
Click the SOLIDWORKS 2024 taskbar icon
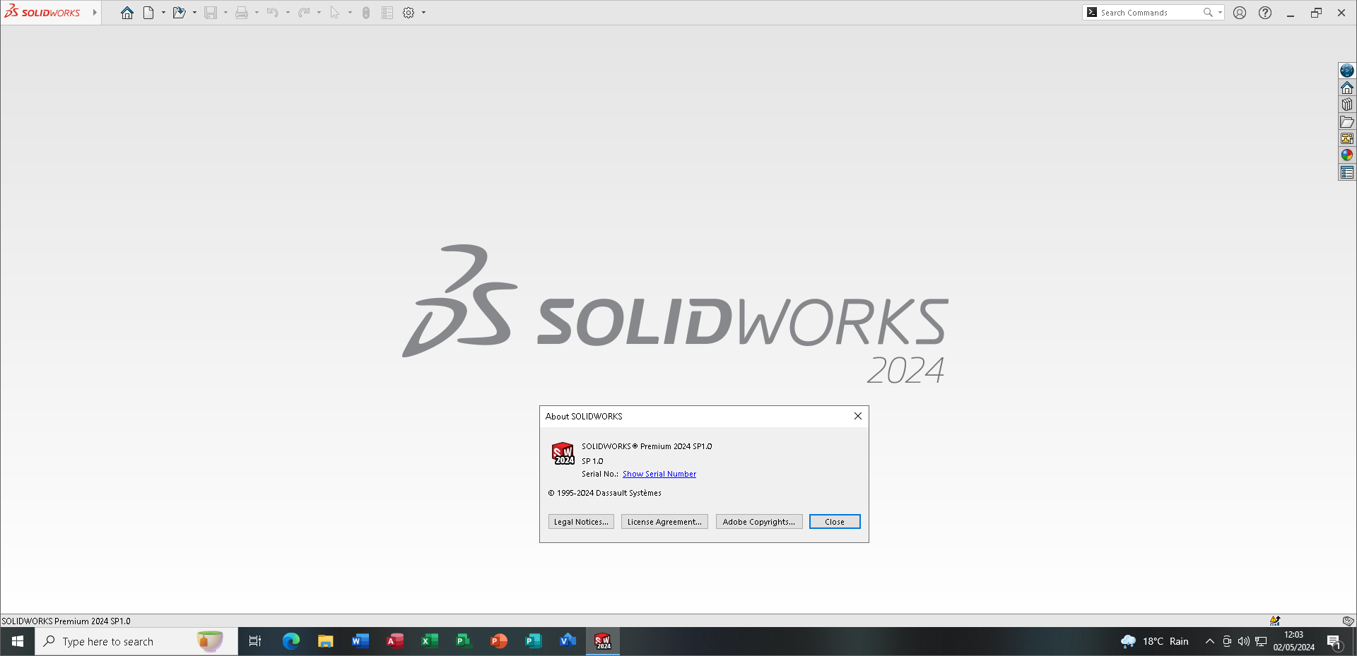click(603, 641)
